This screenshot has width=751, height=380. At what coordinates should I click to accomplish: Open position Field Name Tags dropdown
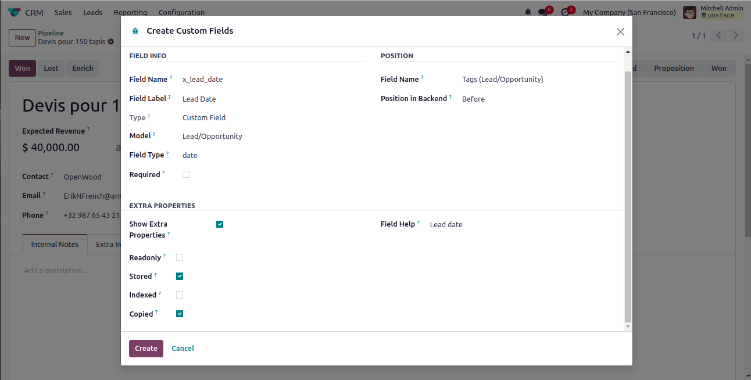pyautogui.click(x=535, y=79)
